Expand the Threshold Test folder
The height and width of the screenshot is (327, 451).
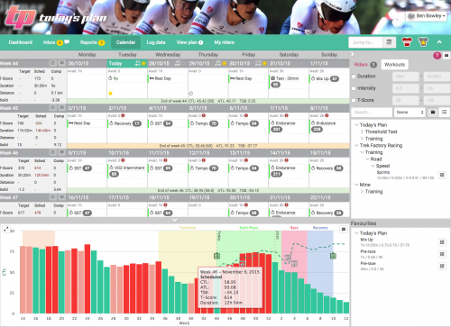pos(362,132)
